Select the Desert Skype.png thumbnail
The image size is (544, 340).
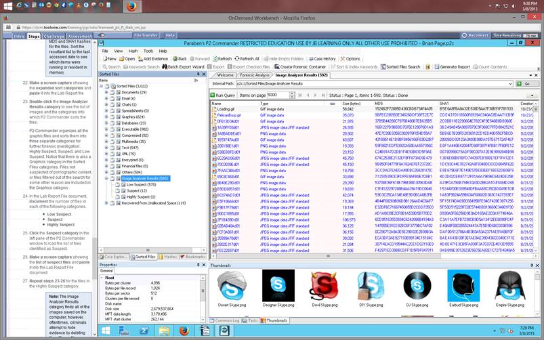point(232,289)
